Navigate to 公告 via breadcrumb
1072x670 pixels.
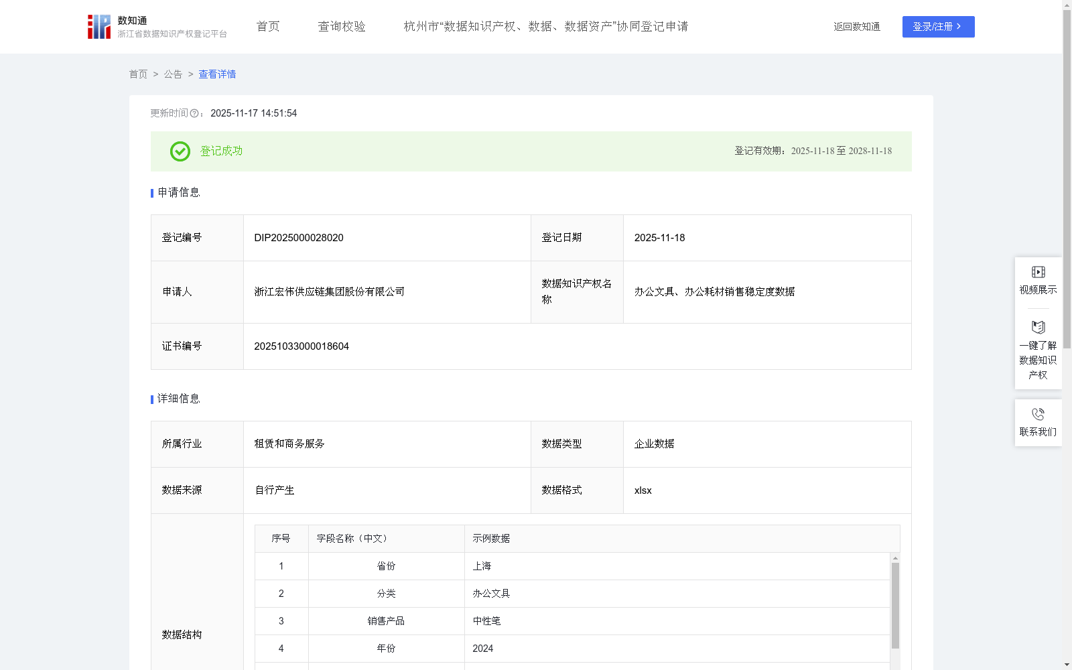pos(173,74)
